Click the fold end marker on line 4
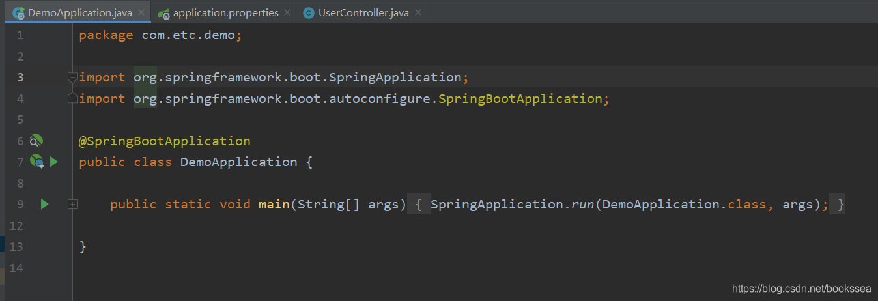The height and width of the screenshot is (301, 878). 72,98
